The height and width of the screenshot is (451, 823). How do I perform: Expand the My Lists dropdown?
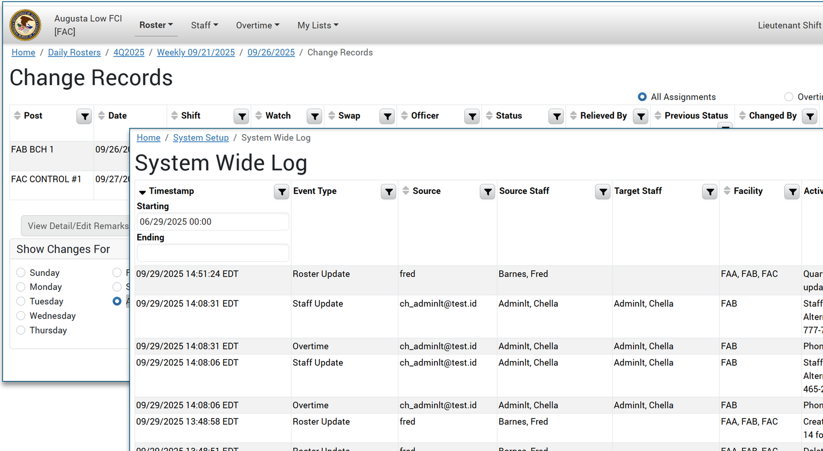318,25
